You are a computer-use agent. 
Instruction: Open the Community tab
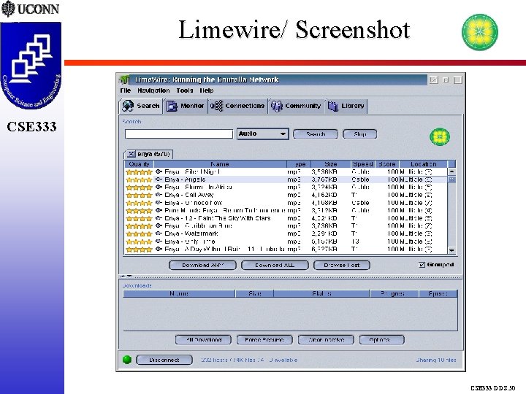(x=296, y=106)
